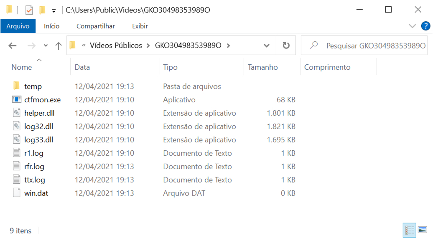Open the Customize Quick Access Toolbar dropdown
Screen dimensions: 433x238
(53, 11)
